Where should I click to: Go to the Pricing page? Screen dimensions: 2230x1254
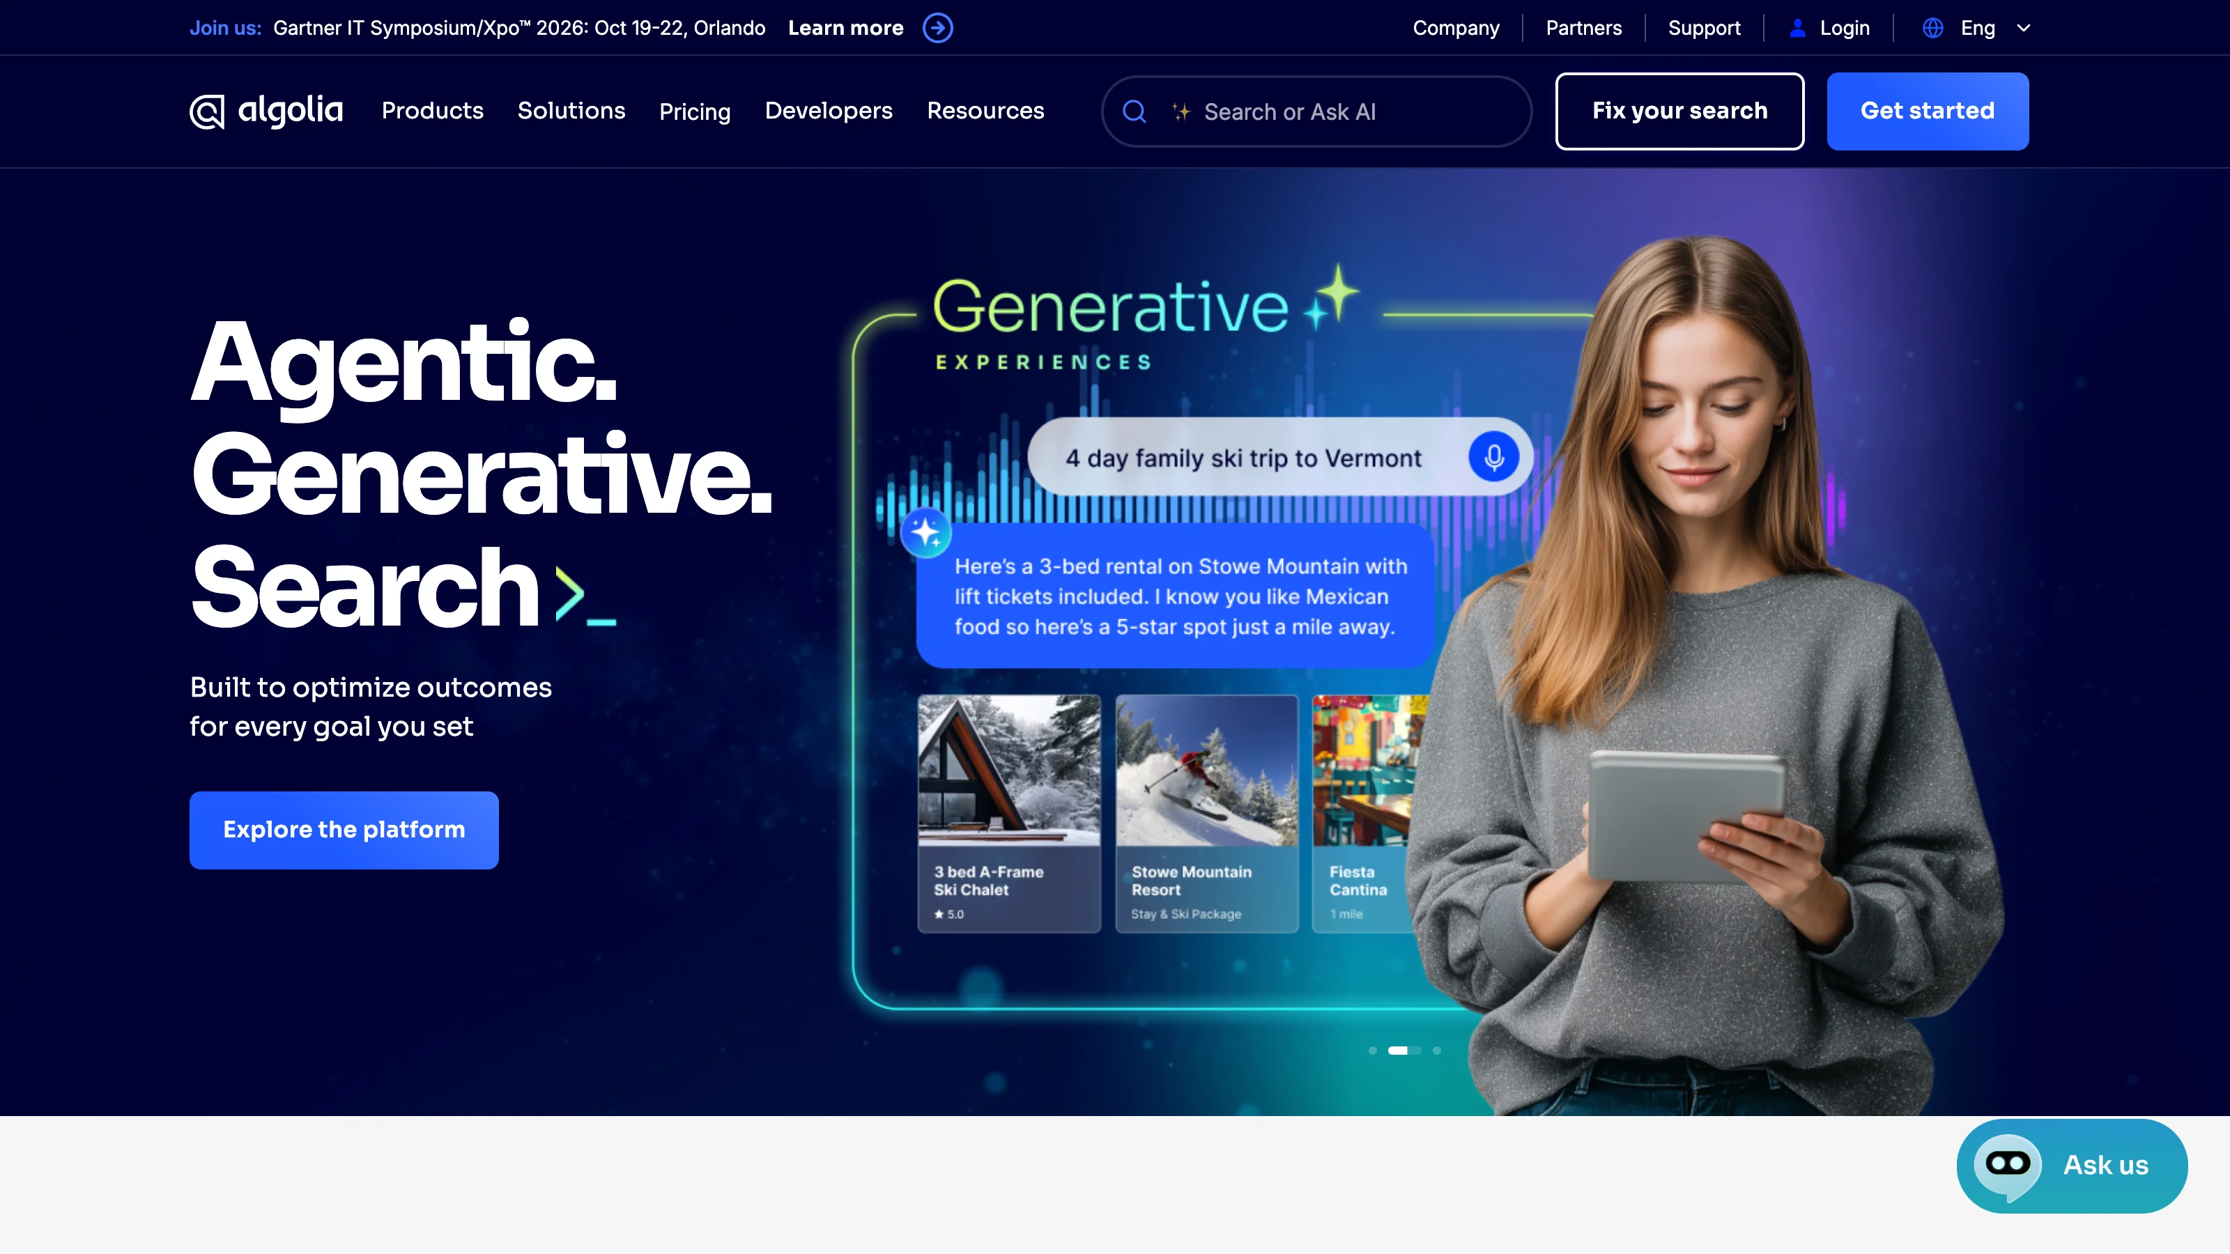pos(694,111)
